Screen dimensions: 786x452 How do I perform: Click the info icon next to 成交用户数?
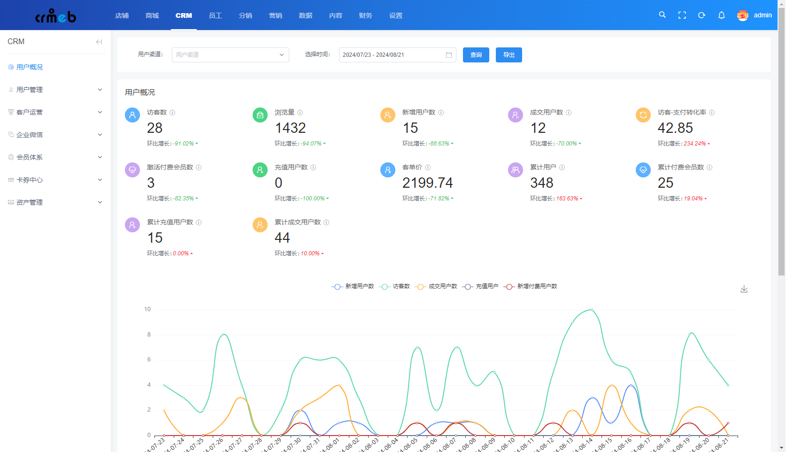[x=569, y=113]
